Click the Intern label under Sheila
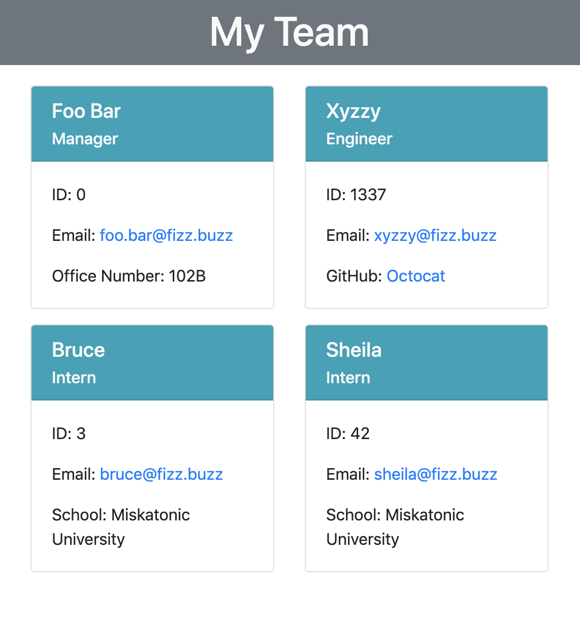Viewport: 580px width, 617px height. 348,378
